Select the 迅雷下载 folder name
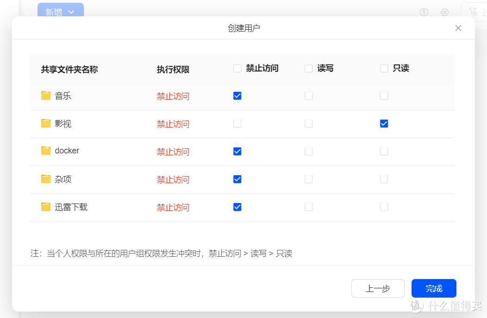487x318 pixels. (71, 207)
